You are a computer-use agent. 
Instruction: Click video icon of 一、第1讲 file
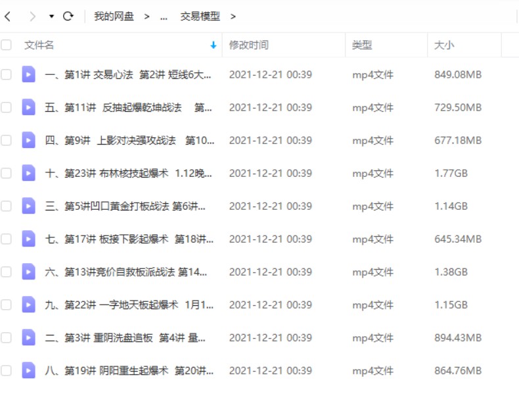(x=28, y=74)
